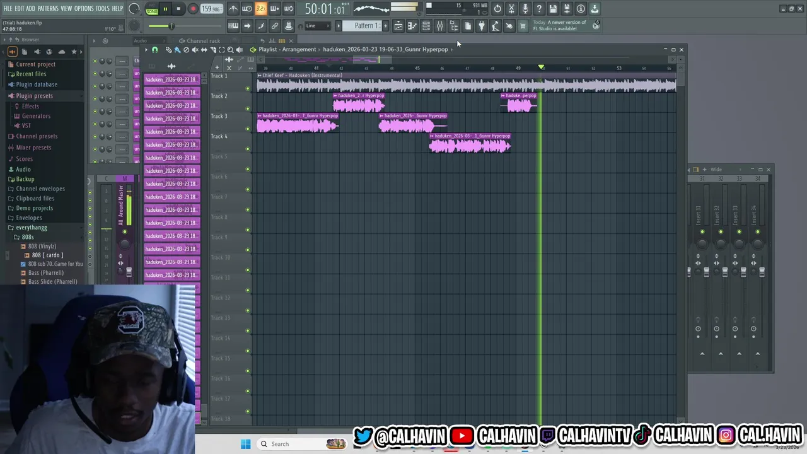Open the Playlist view icon

pos(398,26)
